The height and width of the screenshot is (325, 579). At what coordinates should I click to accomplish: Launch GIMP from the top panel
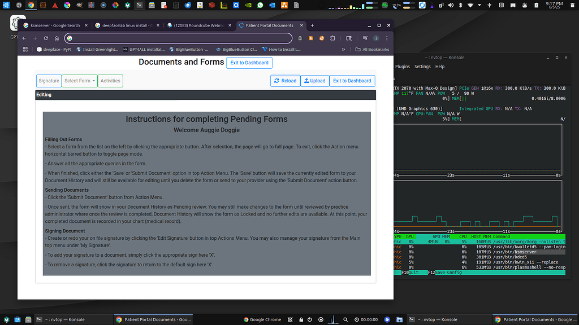pyautogui.click(x=78, y=5)
